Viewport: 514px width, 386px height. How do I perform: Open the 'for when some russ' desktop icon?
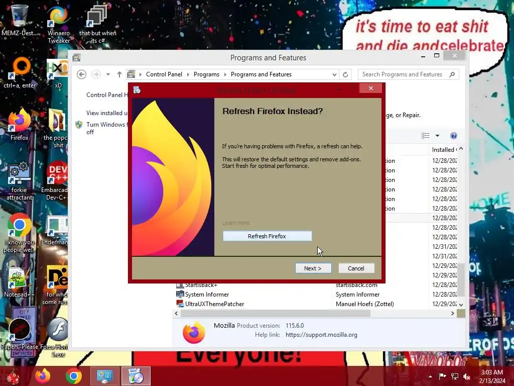tap(56, 285)
